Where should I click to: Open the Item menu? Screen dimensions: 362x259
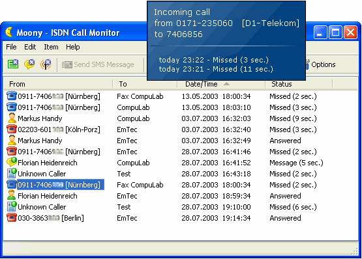[51, 47]
